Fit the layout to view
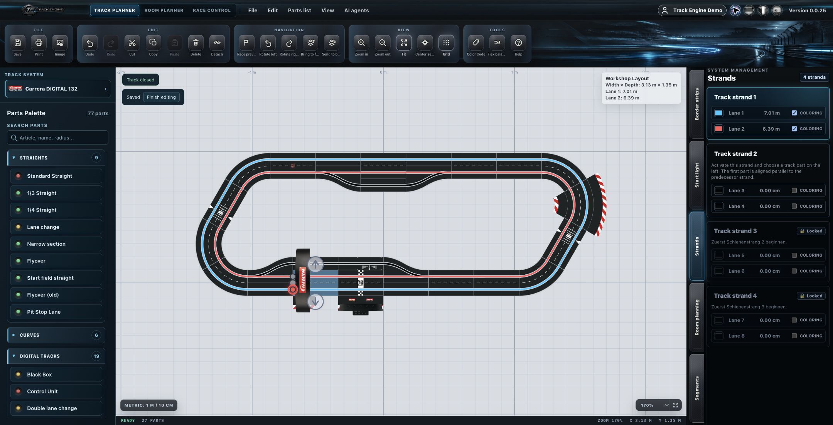This screenshot has width=833, height=425. click(x=404, y=43)
